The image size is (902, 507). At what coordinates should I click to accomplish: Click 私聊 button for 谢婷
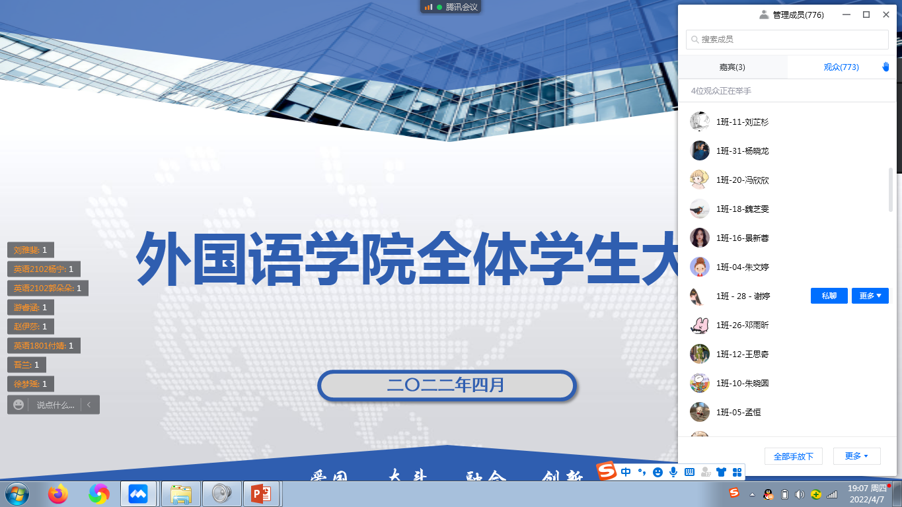(829, 296)
